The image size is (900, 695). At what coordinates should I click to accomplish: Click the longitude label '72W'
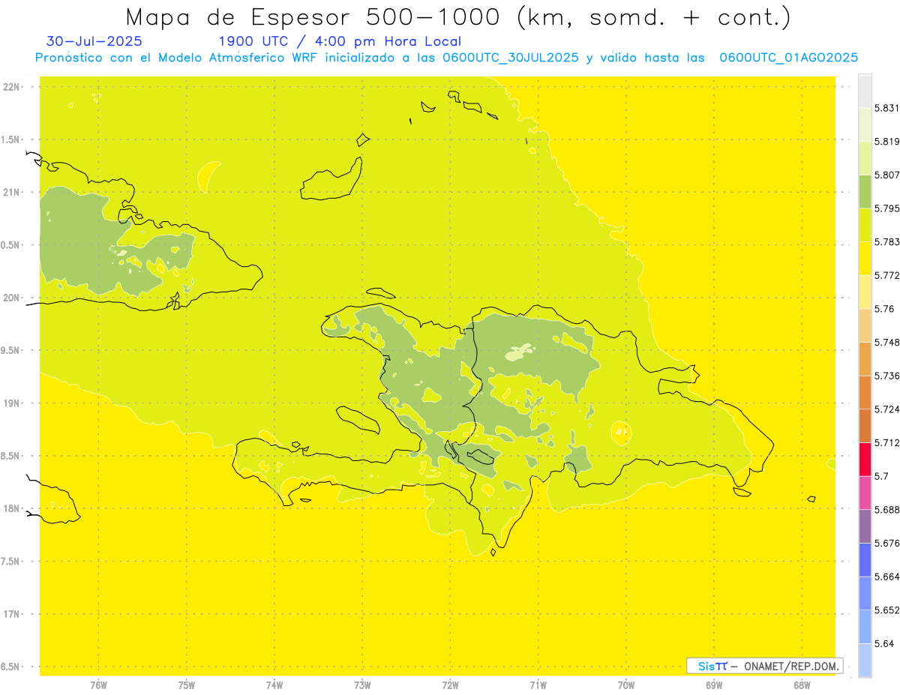coord(450,685)
